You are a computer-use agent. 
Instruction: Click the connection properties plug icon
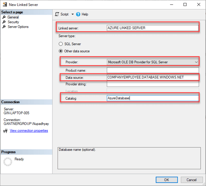5,131
